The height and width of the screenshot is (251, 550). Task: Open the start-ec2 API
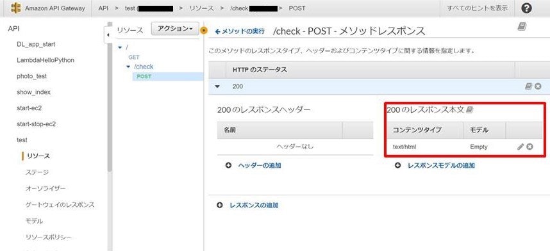(x=29, y=108)
